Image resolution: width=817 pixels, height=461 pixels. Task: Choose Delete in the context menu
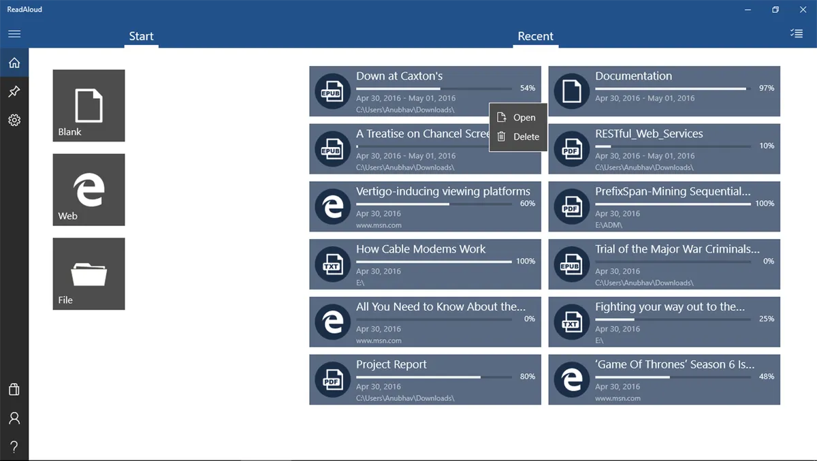click(525, 136)
